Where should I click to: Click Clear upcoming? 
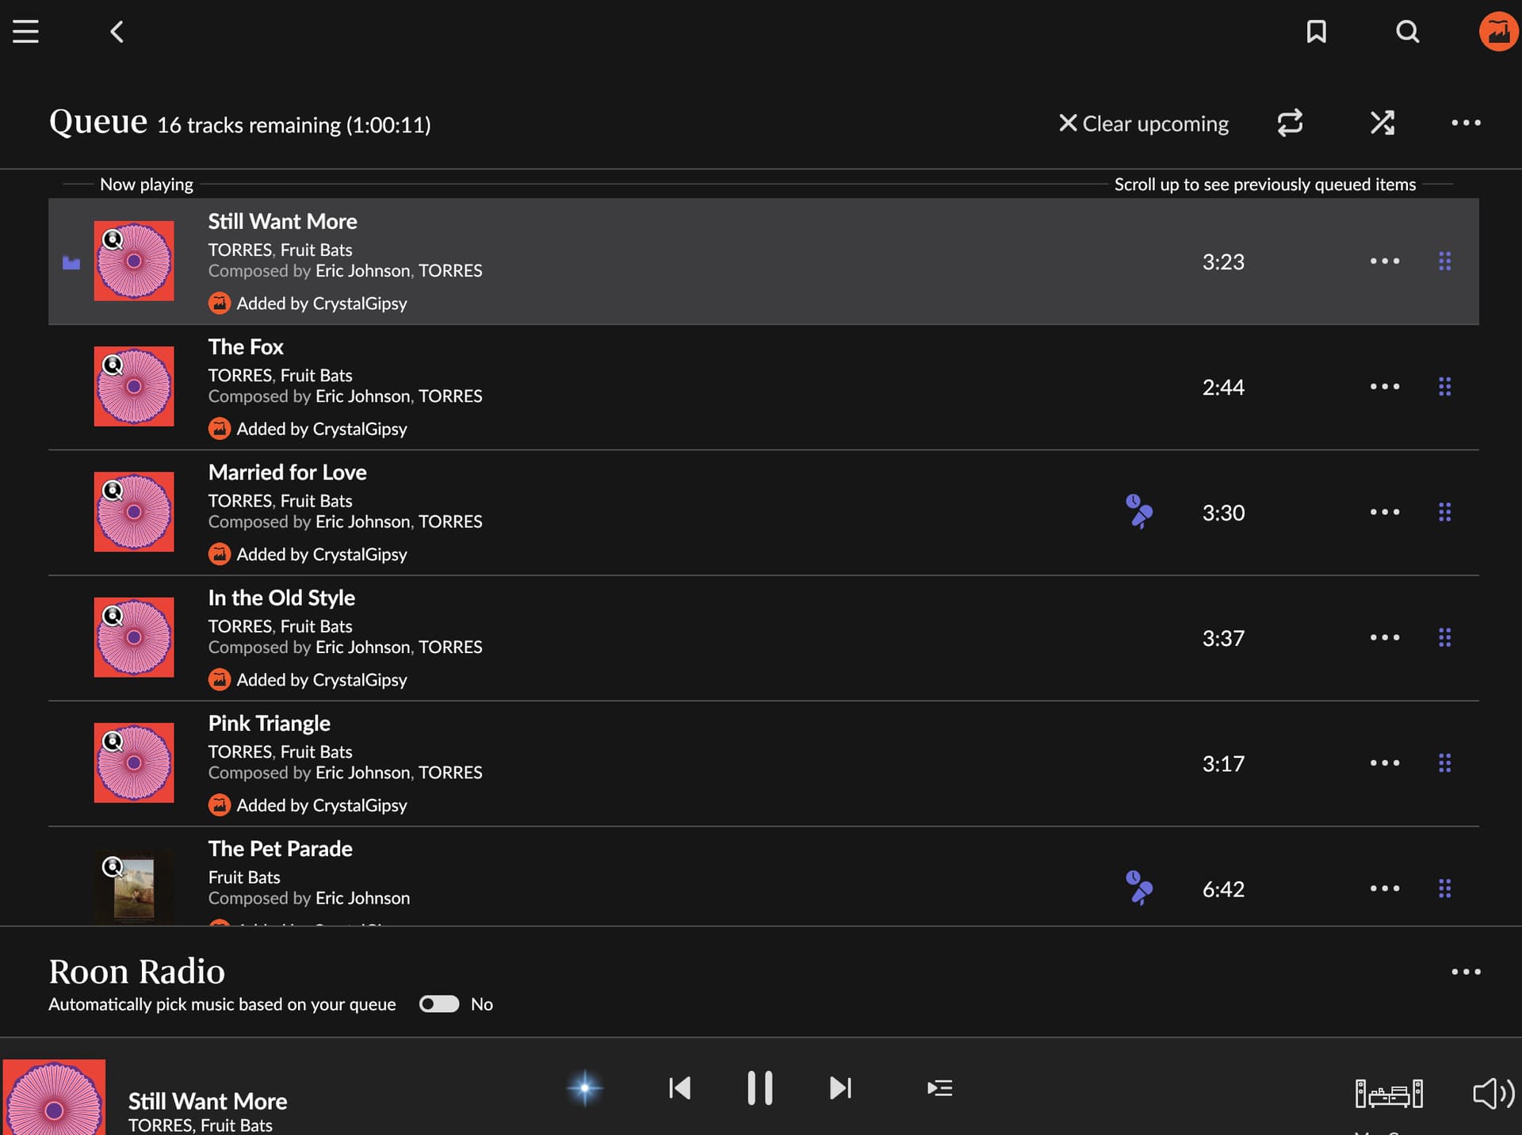click(1143, 124)
